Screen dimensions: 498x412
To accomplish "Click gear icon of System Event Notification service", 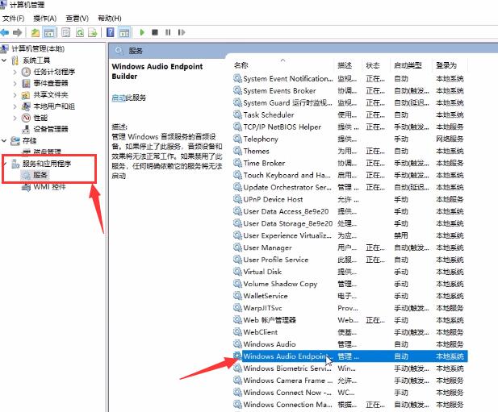I will tap(237, 78).
